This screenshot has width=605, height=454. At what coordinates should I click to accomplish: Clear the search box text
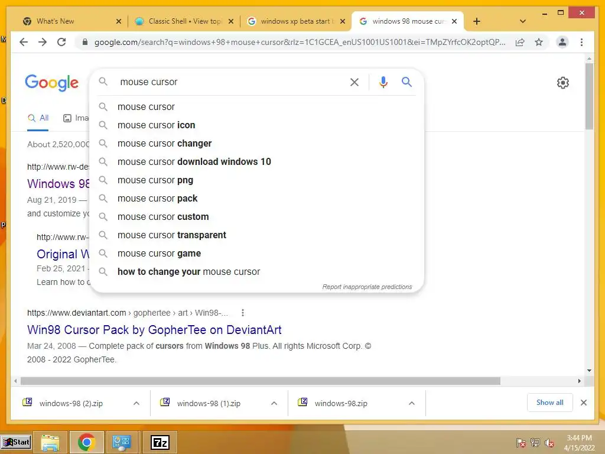click(354, 82)
